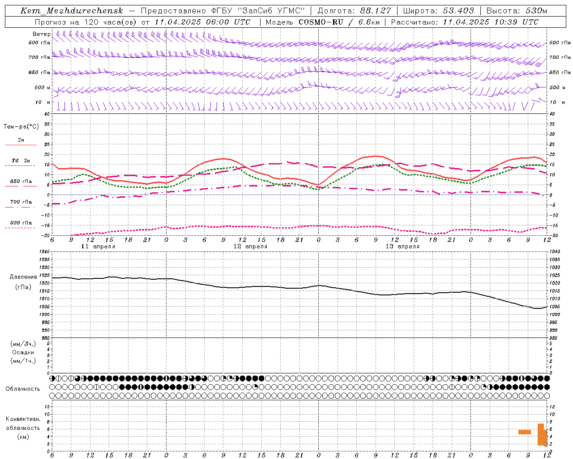This screenshot has width=573, height=459.
Task: Click the station title Kem_Mezhdurechensk
Action: coord(72,11)
